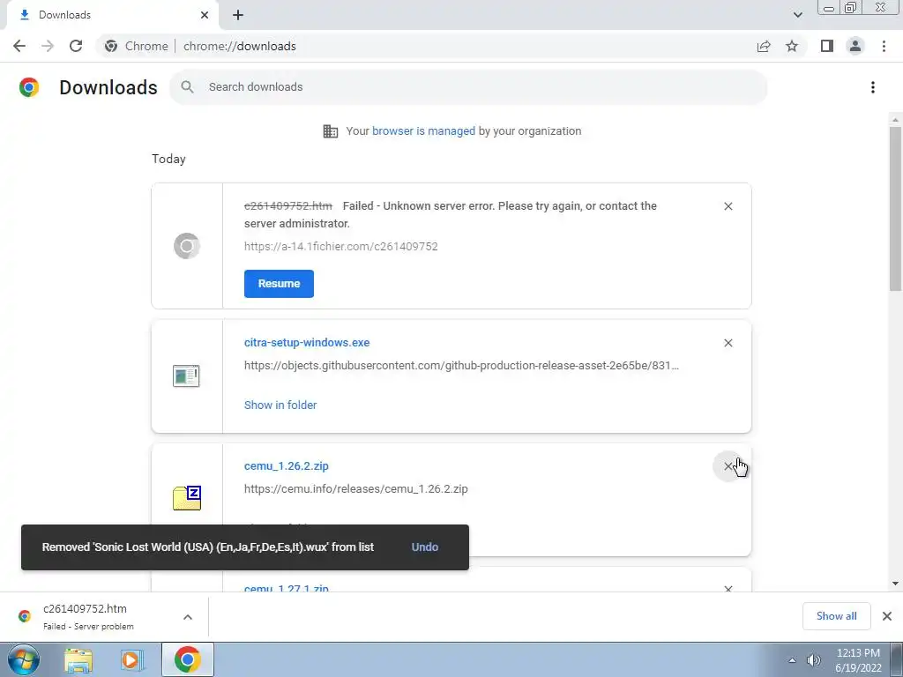The height and width of the screenshot is (677, 903).
Task: Open Windows Explorer from the taskbar
Action: (78, 660)
